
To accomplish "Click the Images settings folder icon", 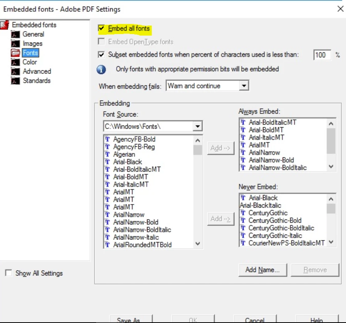I will click(x=15, y=44).
